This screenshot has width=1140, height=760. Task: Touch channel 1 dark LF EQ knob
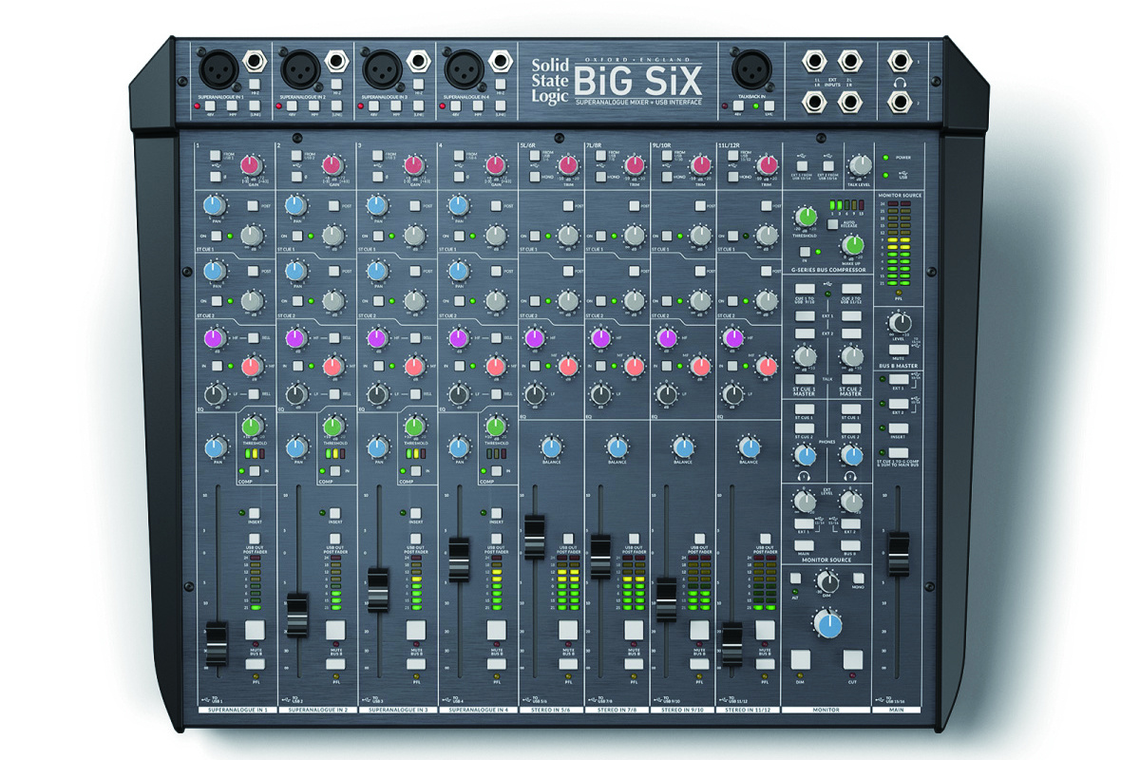[215, 393]
